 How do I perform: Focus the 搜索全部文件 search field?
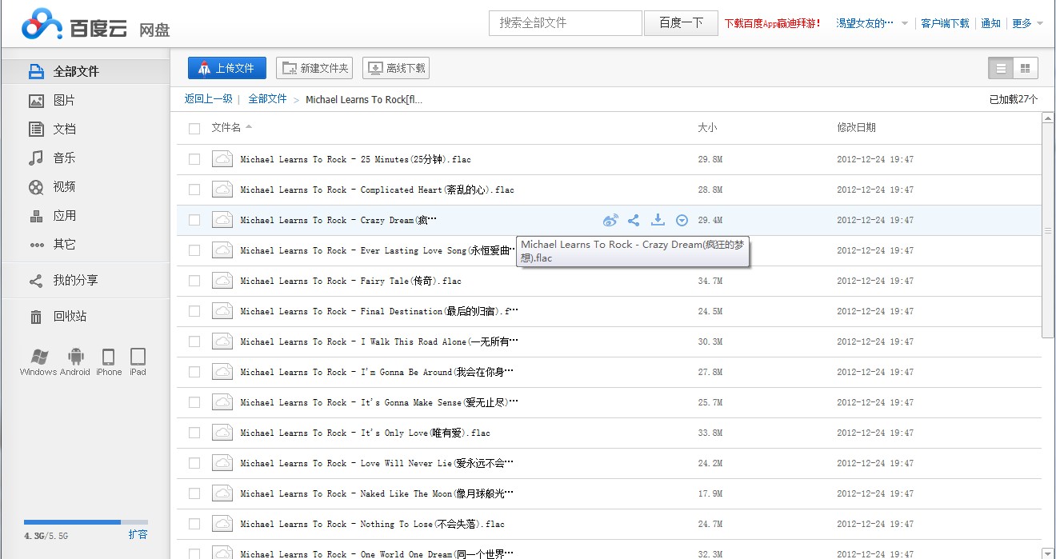click(x=566, y=23)
